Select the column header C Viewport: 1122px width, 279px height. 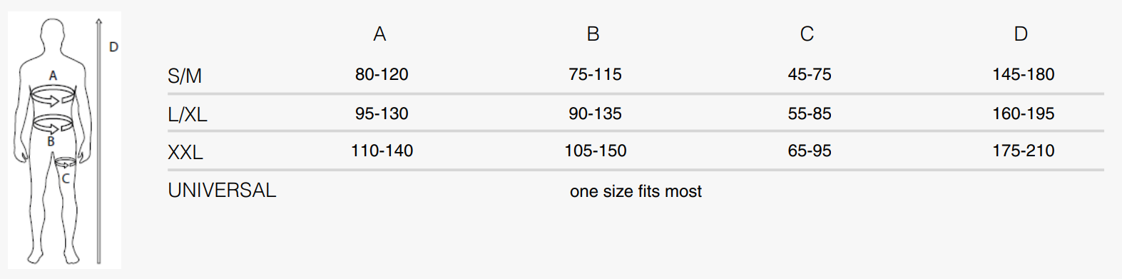pyautogui.click(x=807, y=34)
